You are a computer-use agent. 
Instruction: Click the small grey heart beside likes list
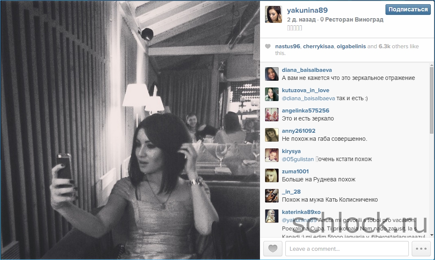tap(268, 47)
